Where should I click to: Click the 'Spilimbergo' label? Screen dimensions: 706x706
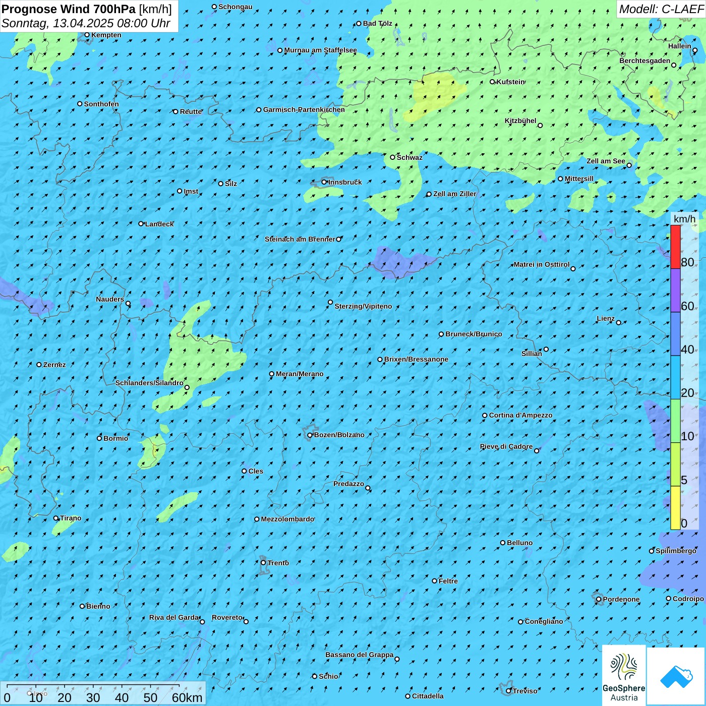[676, 551]
